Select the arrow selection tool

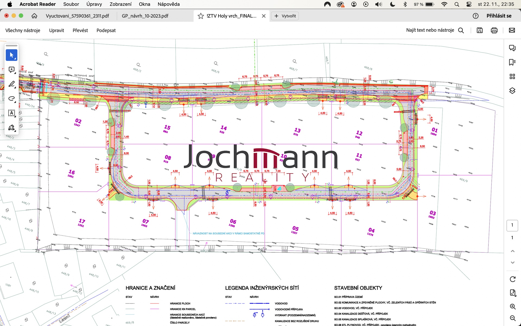click(x=11, y=55)
